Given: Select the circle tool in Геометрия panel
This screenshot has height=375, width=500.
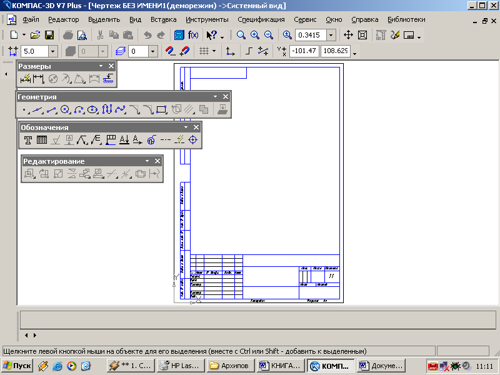Looking at the screenshot, I should pyautogui.click(x=65, y=110).
